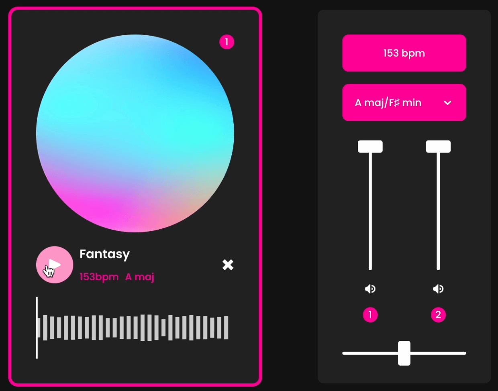The height and width of the screenshot is (391, 498).
Task: Click the deck number badge on the artwork
Action: click(x=227, y=42)
